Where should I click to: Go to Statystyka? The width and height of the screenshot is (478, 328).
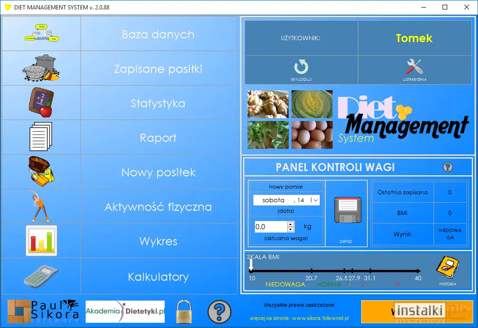point(158,103)
